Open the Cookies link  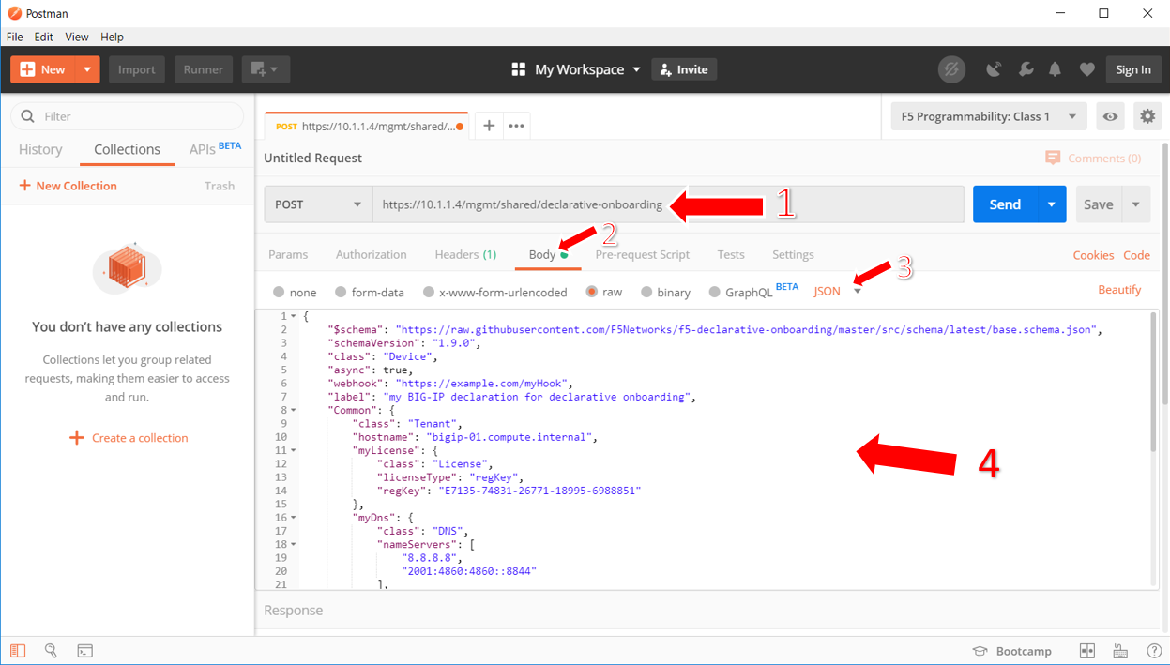pyautogui.click(x=1093, y=255)
